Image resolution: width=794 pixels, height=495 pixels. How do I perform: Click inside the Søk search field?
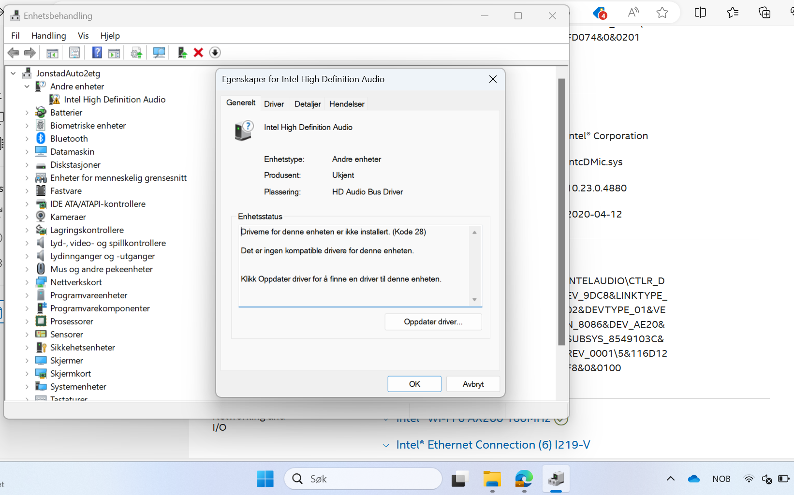363,479
